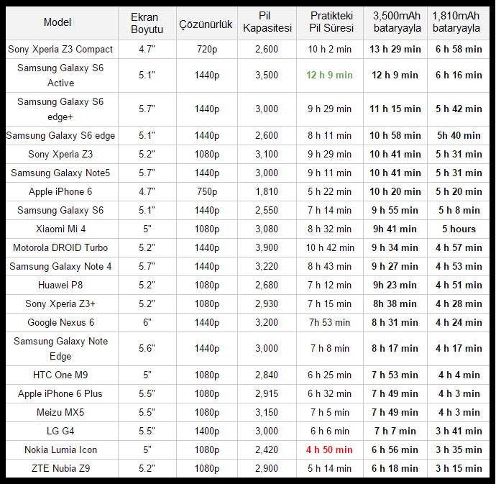Click the green 12 h 9 min value

point(329,75)
